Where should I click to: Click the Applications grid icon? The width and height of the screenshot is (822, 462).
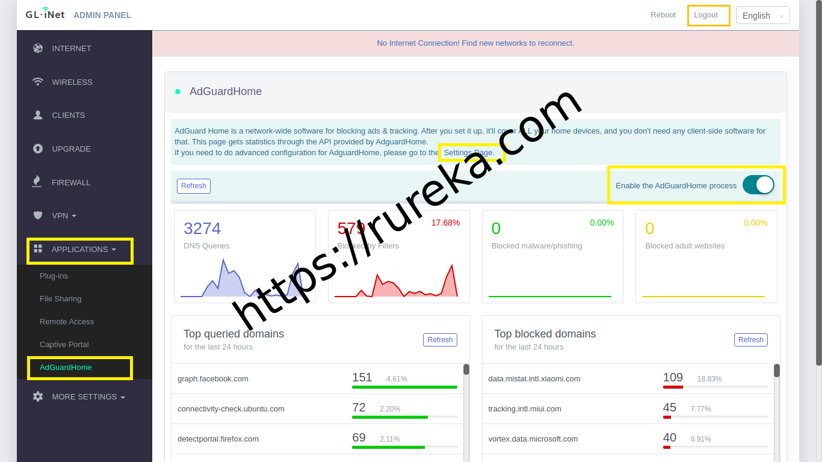(38, 248)
